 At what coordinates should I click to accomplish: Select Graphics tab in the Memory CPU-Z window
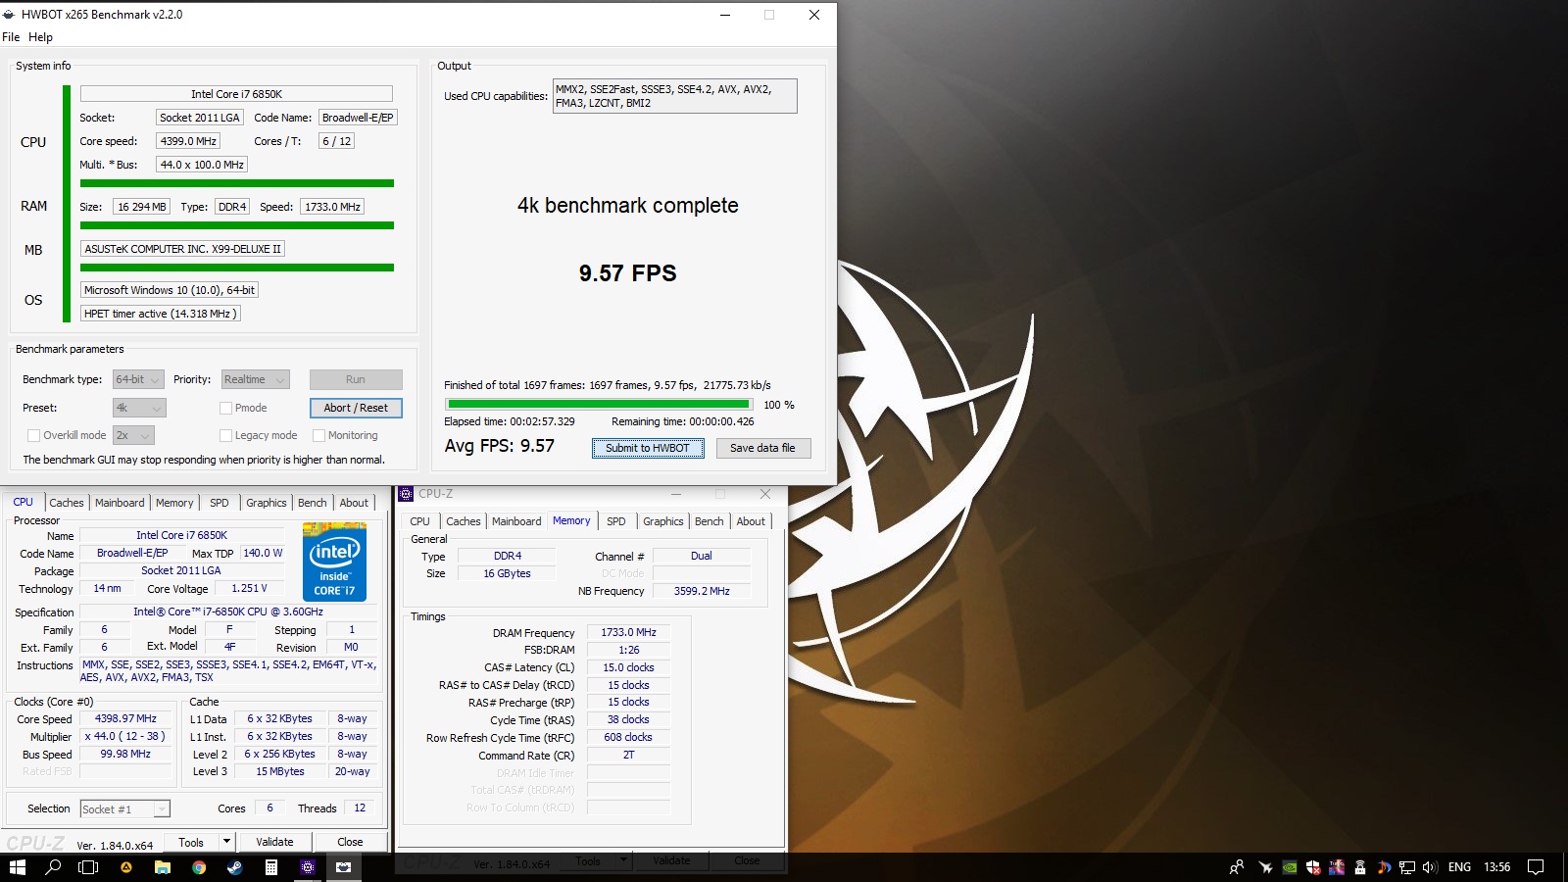pos(663,521)
